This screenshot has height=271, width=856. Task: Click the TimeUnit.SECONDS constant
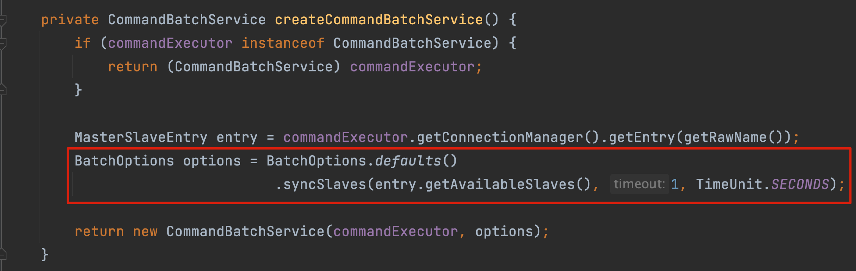762,184
